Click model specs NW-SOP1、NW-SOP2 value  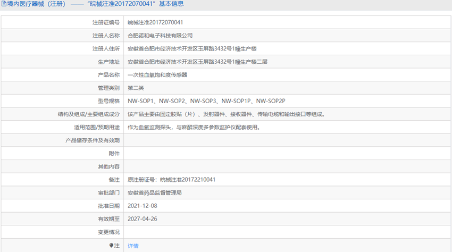tap(206, 101)
